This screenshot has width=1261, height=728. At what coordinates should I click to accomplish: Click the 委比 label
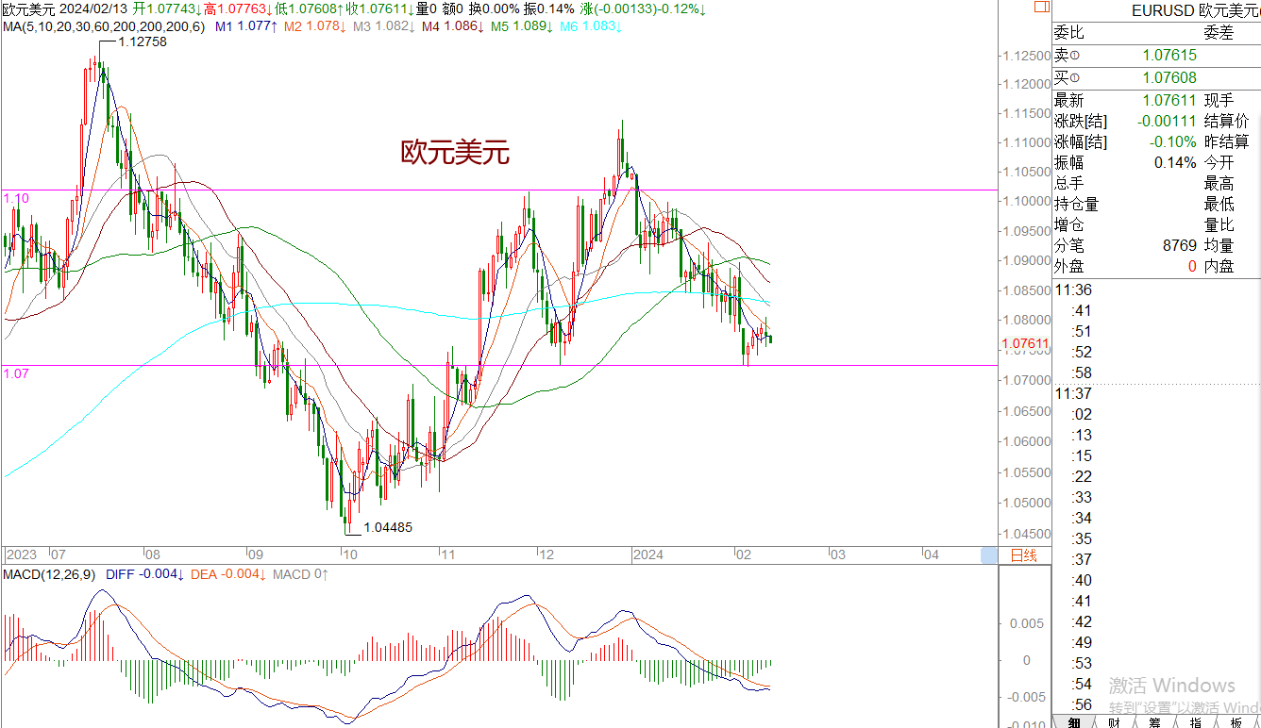click(x=1069, y=33)
